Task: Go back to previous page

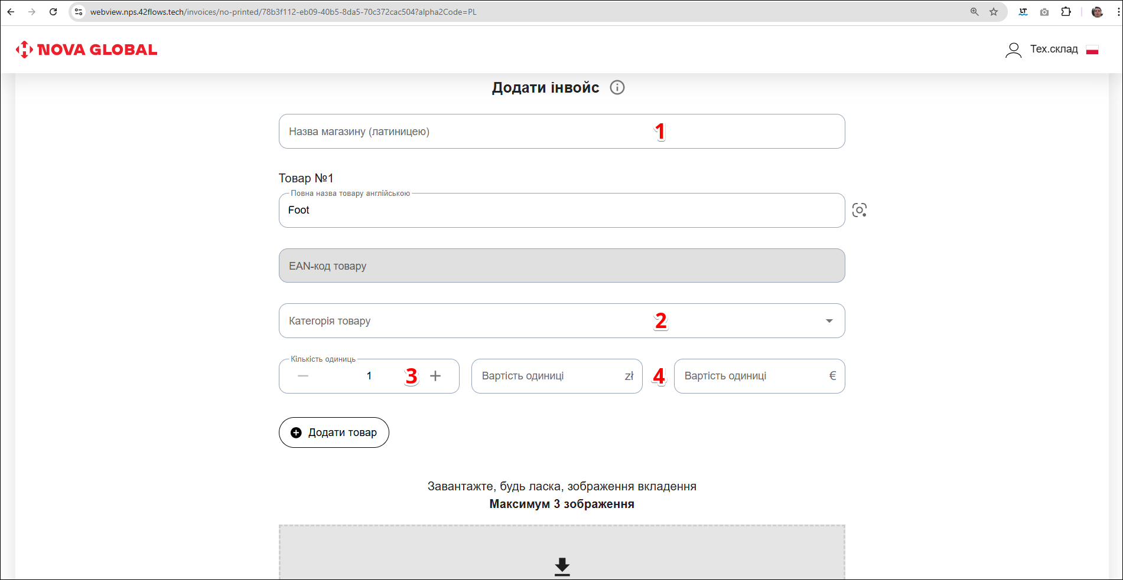Action: (x=11, y=12)
